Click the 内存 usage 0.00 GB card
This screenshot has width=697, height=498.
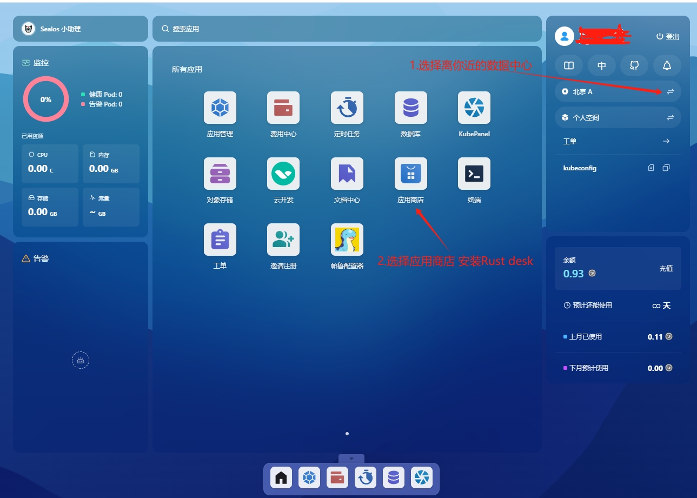[x=111, y=164]
